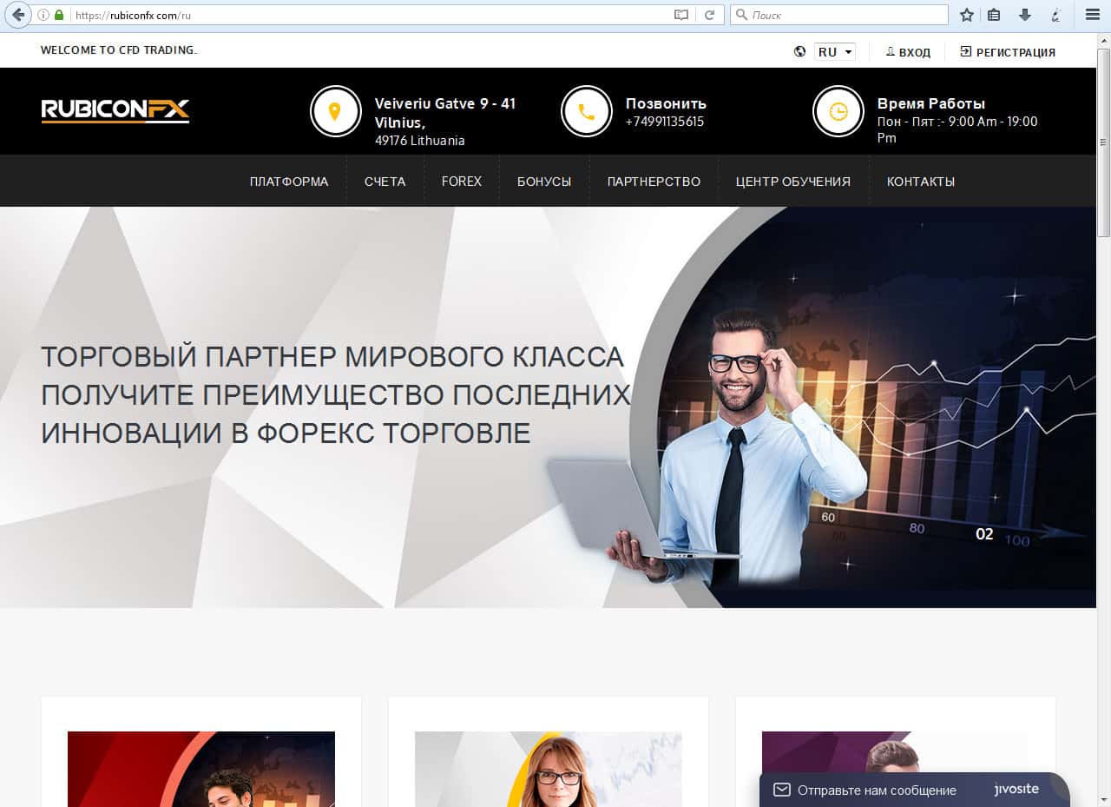This screenshot has width=1111, height=807.
Task: Select FOREX in the navigation bar
Action: (x=462, y=182)
